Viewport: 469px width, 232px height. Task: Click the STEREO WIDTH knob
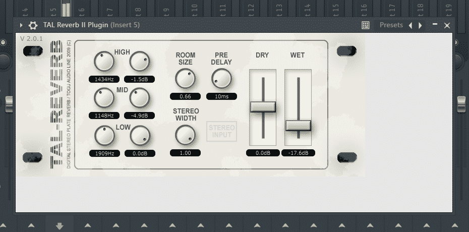click(185, 135)
